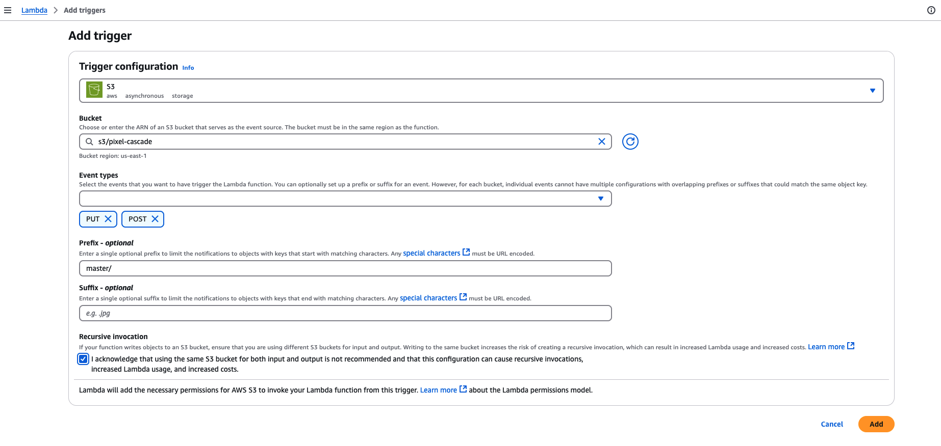The height and width of the screenshot is (446, 941).
Task: Click the breadcrumb chevron separator
Action: coord(56,10)
